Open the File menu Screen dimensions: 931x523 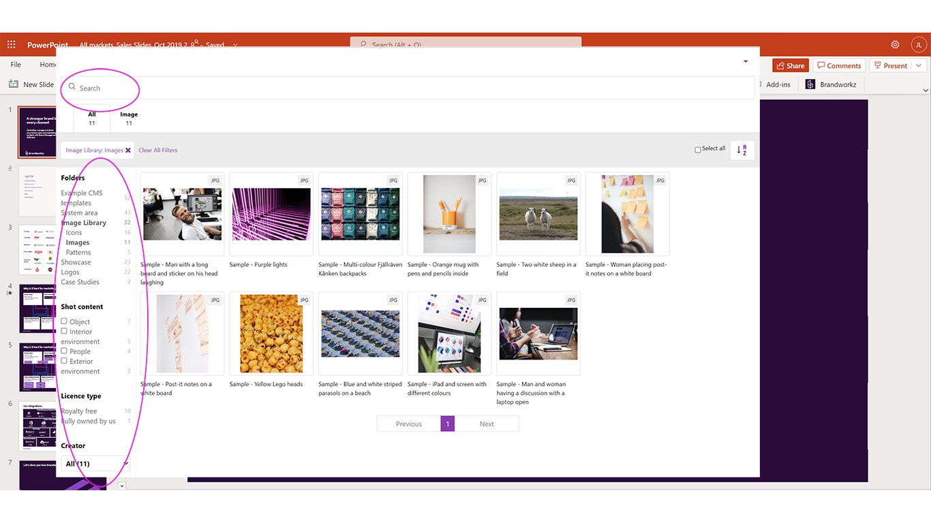tap(16, 65)
